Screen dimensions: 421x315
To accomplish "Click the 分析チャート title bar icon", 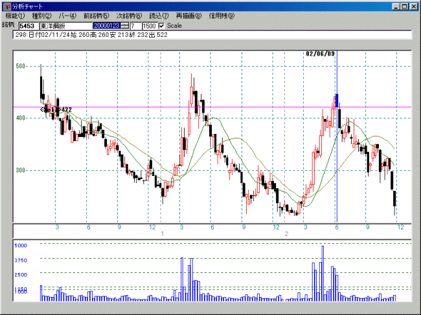I will pos(6,6).
